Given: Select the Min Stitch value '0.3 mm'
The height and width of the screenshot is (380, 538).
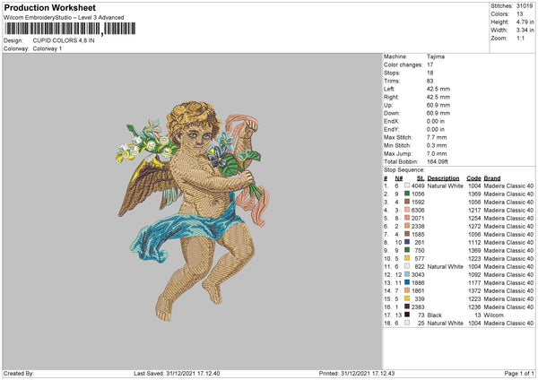Looking at the screenshot, I should pos(437,145).
